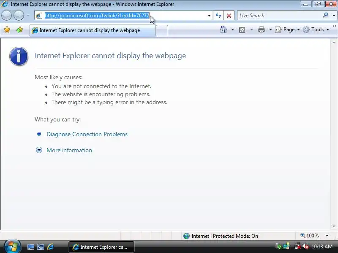Click the colored-squares tray icon
Viewport: 338px width, 253px height.
286,246
